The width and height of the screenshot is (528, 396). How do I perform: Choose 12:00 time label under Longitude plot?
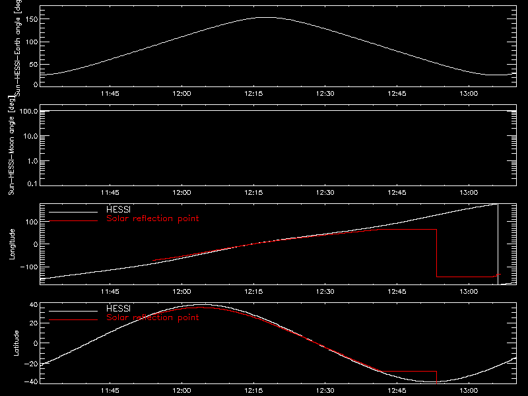(181, 292)
